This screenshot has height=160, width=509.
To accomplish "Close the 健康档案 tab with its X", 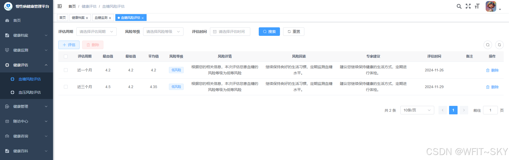I will 87,18.
